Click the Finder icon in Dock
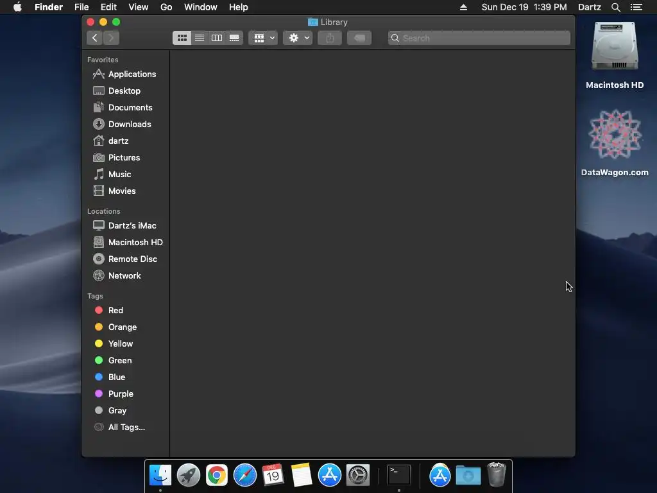 coord(160,475)
